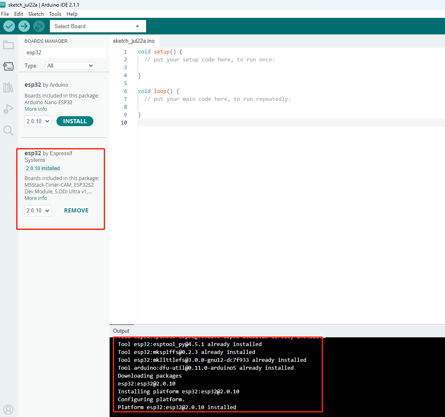Click 'esp32 by Espressif Systems' package title
Image resolution: width=445 pixels, height=417 pixels.
pos(48,156)
